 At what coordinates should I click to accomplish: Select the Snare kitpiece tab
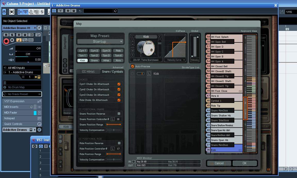pos(94,60)
